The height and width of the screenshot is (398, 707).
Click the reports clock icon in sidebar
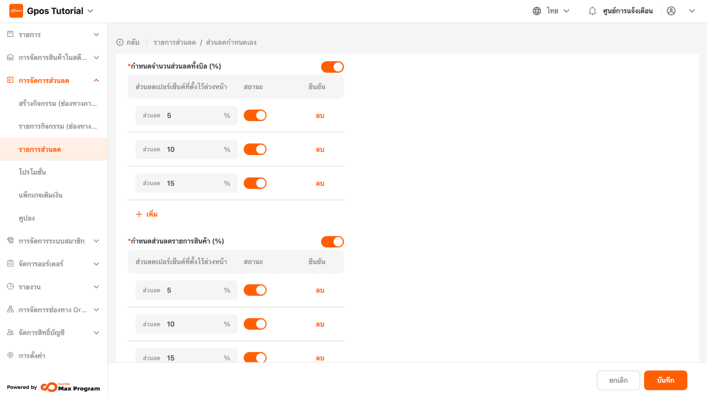(10, 286)
